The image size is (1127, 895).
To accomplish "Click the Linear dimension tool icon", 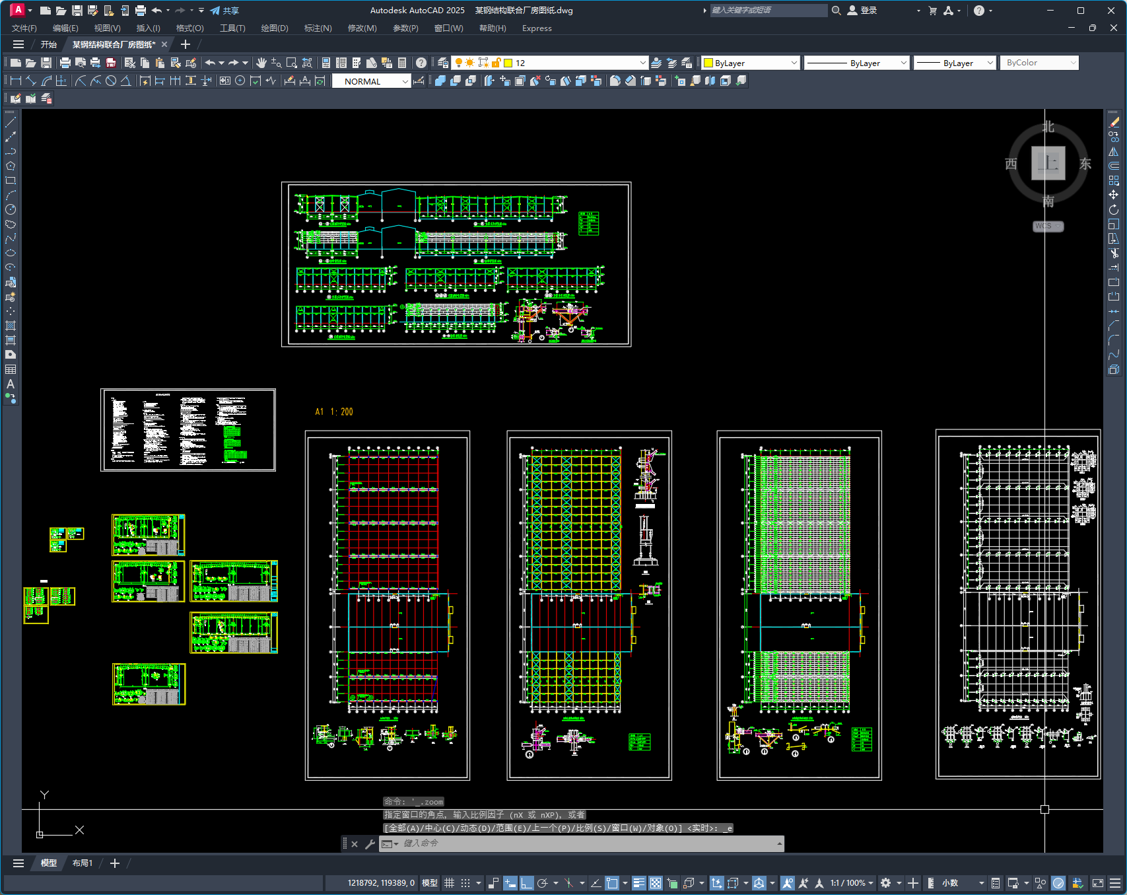I will pos(16,81).
